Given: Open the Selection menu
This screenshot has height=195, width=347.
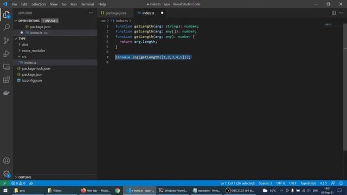Looking at the screenshot, I should click(38, 4).
